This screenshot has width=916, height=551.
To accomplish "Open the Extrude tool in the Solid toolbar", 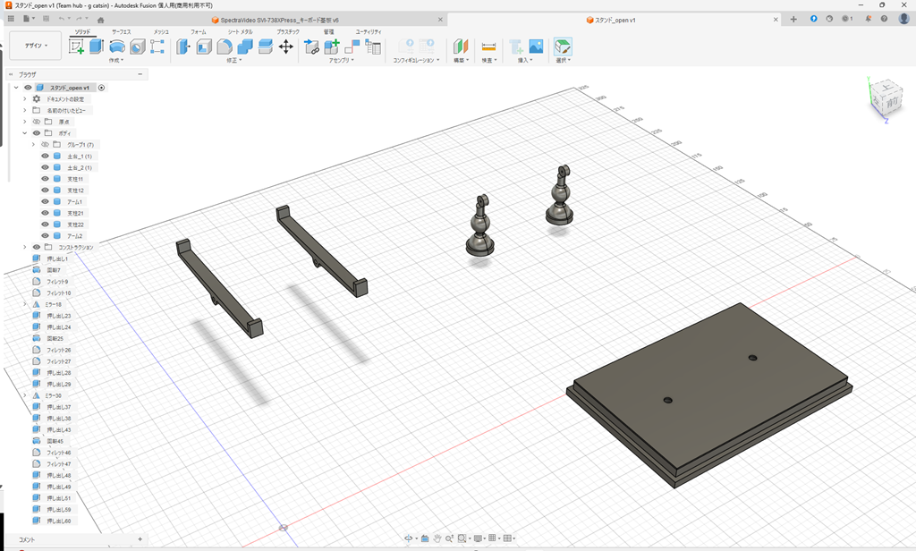I will (x=97, y=47).
